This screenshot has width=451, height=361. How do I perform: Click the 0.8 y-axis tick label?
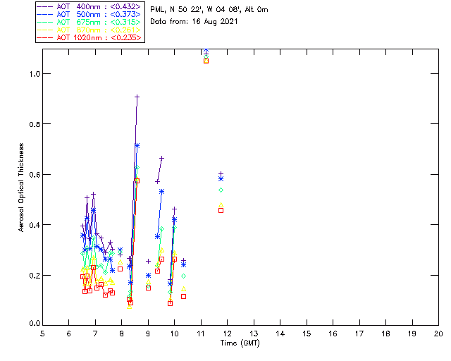pyautogui.click(x=34, y=124)
